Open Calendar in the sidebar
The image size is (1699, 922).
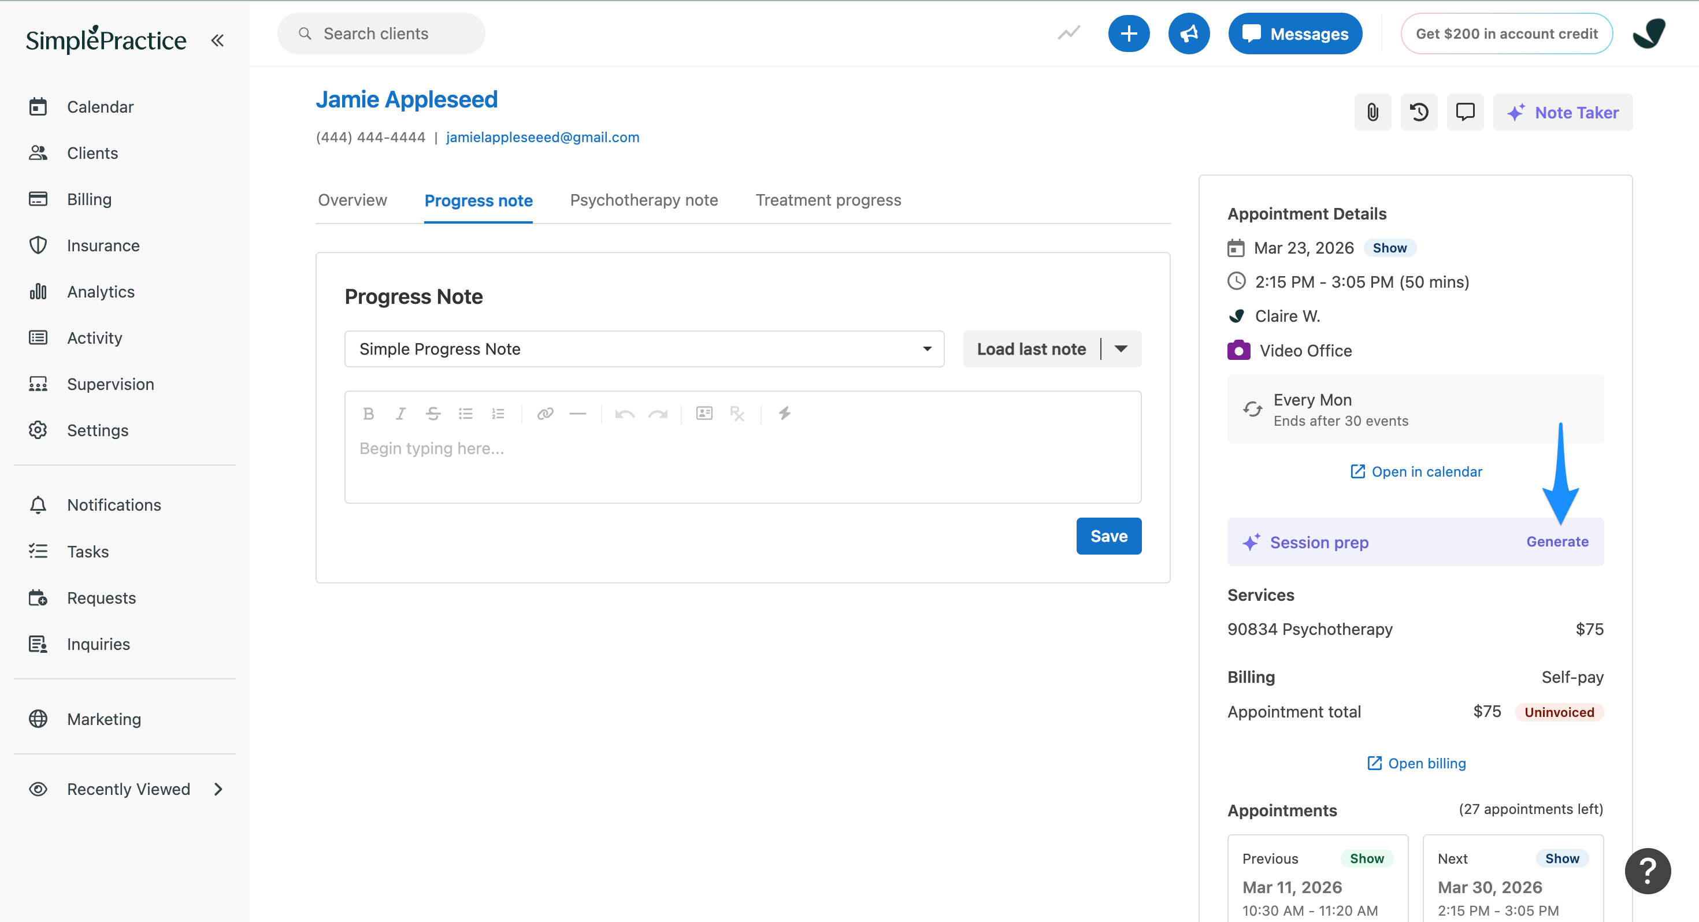point(100,107)
